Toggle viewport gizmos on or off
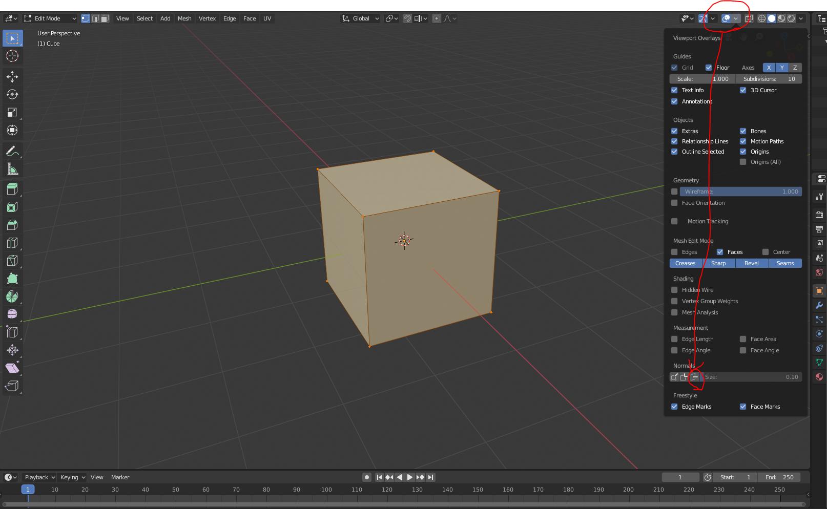This screenshot has height=509, width=827. [703, 18]
